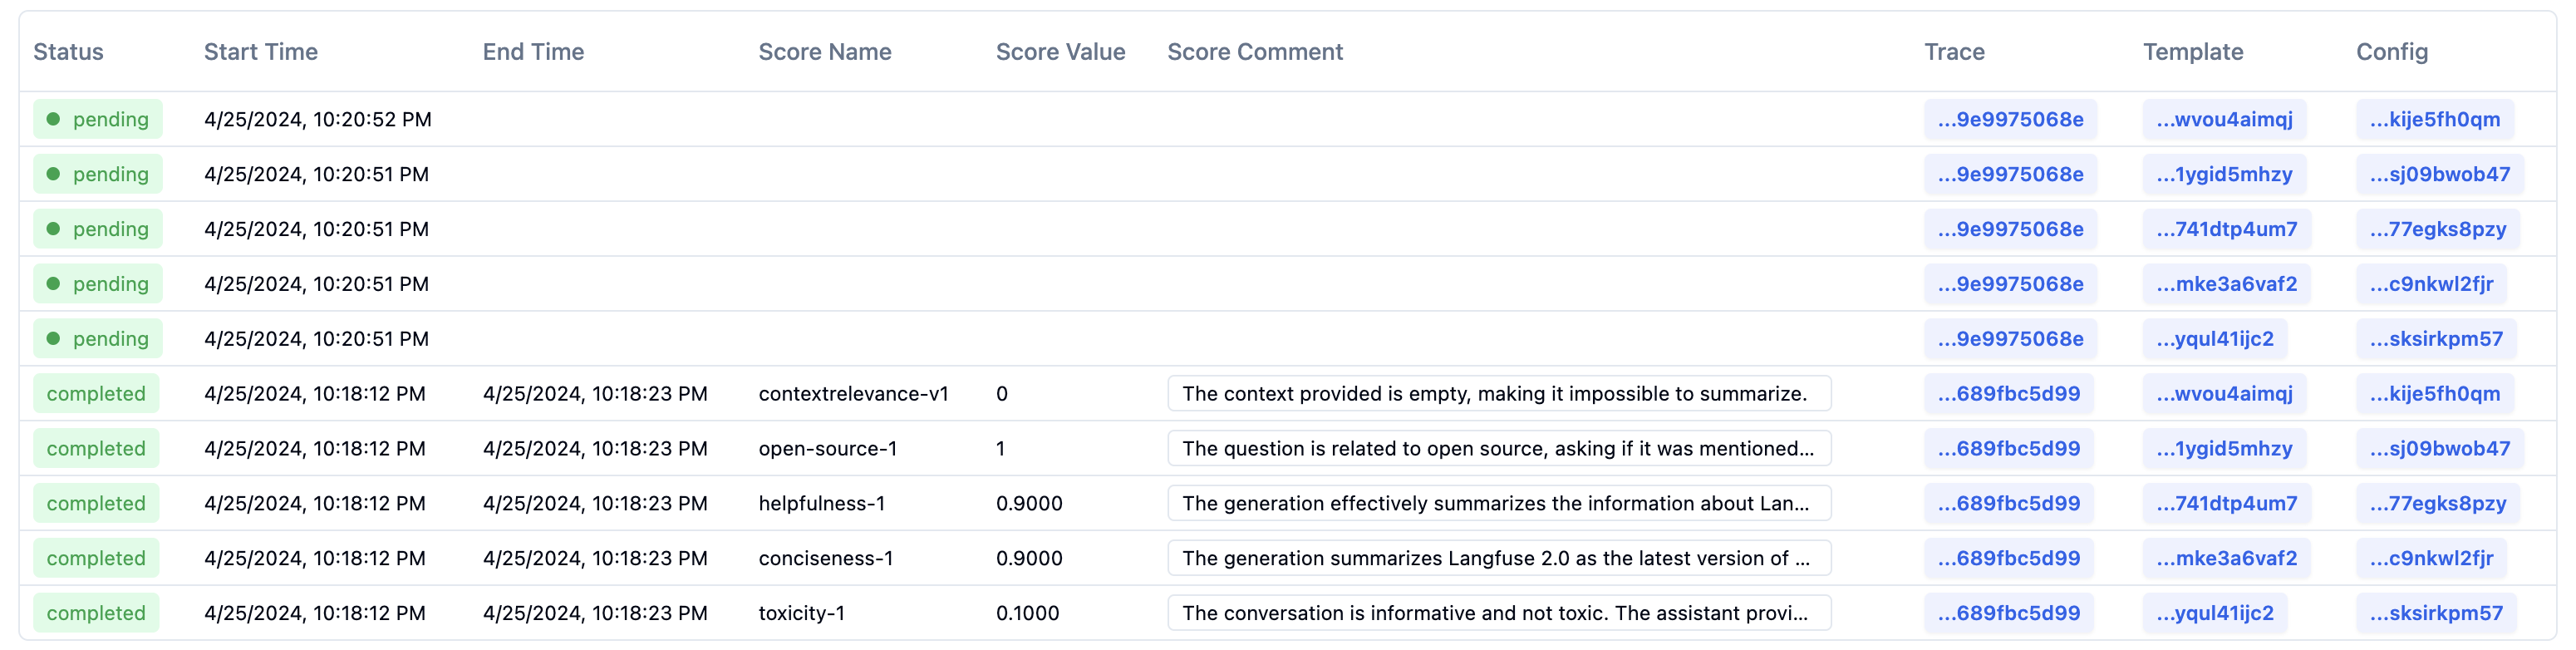2576x650 pixels.
Task: Open trace ...689fbc5d99 on the contextrelevance-v1 row
Action: coord(2009,393)
